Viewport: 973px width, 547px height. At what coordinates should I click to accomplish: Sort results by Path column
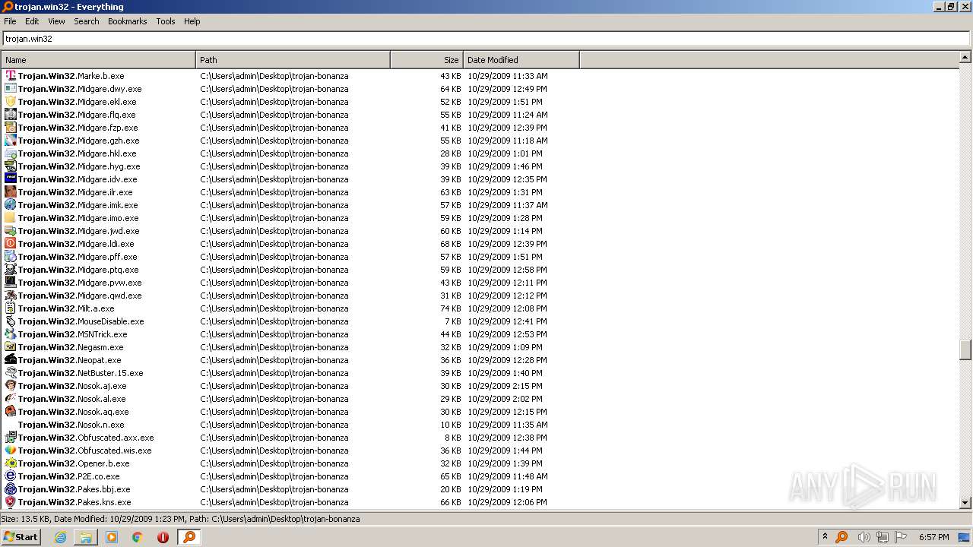293,60
